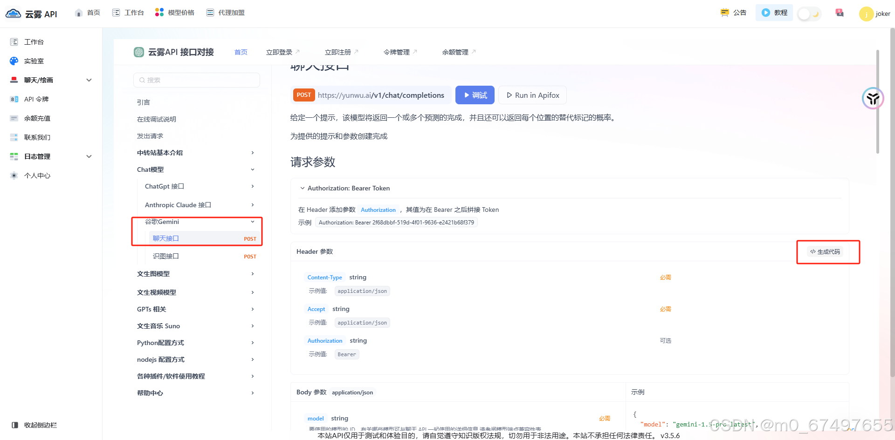Click the model body parameter name
Image resolution: width=895 pixels, height=440 pixels.
pos(316,419)
